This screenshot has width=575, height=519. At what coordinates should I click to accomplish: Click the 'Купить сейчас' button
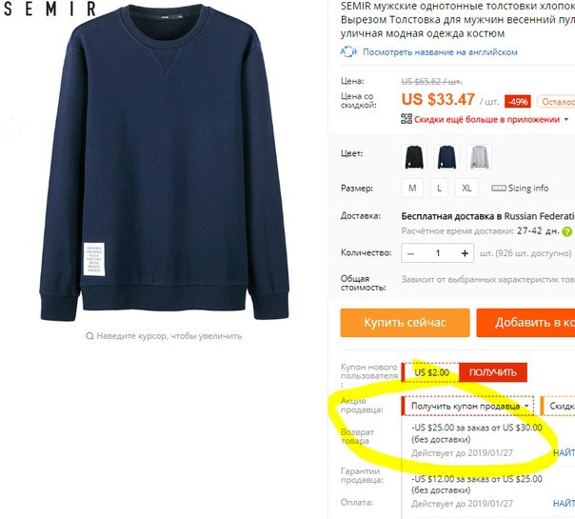(x=405, y=323)
